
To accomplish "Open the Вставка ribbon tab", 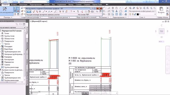I will click(14, 4).
